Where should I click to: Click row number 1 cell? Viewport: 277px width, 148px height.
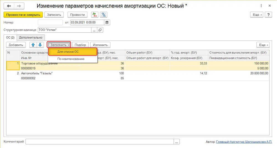point(13,66)
